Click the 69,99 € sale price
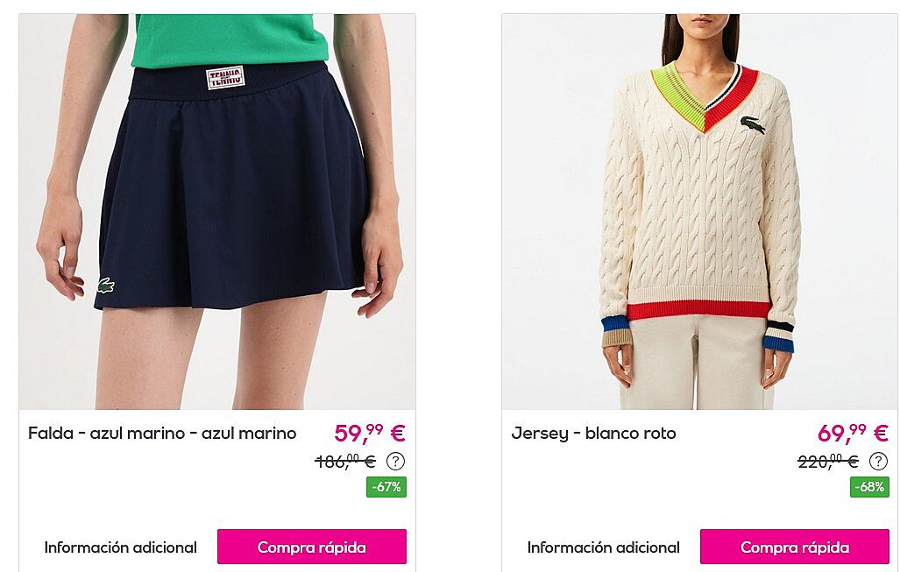 click(853, 433)
